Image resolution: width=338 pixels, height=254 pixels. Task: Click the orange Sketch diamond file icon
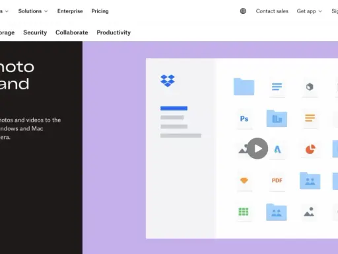click(244, 181)
